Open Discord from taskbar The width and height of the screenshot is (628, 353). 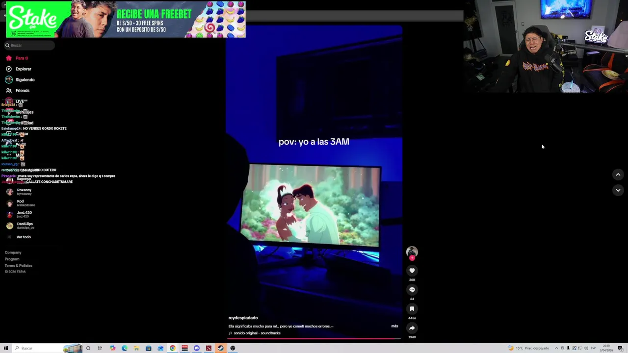point(197,348)
